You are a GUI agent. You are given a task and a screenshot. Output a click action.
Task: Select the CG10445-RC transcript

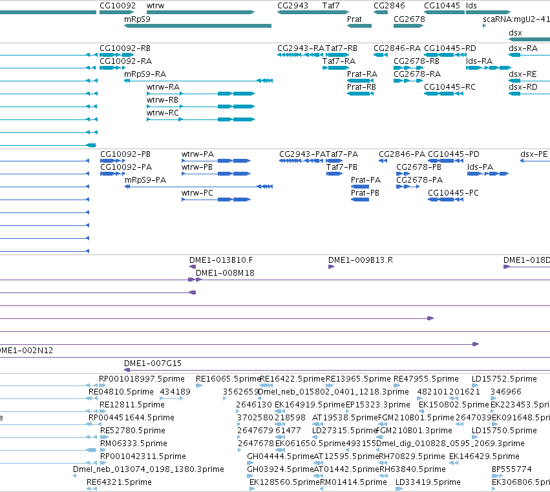(x=445, y=94)
